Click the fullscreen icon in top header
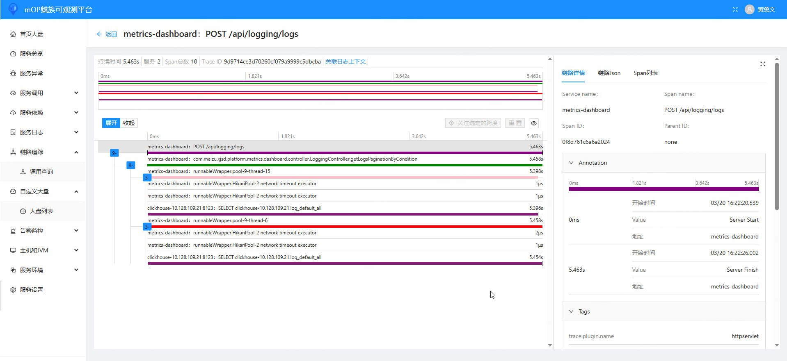 click(735, 9)
